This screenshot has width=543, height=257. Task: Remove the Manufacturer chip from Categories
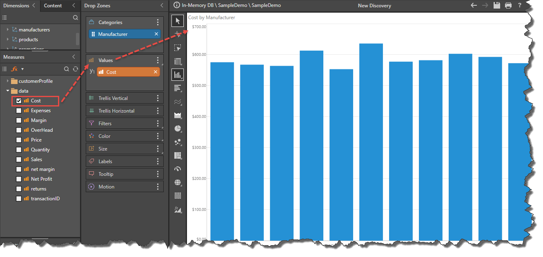156,34
